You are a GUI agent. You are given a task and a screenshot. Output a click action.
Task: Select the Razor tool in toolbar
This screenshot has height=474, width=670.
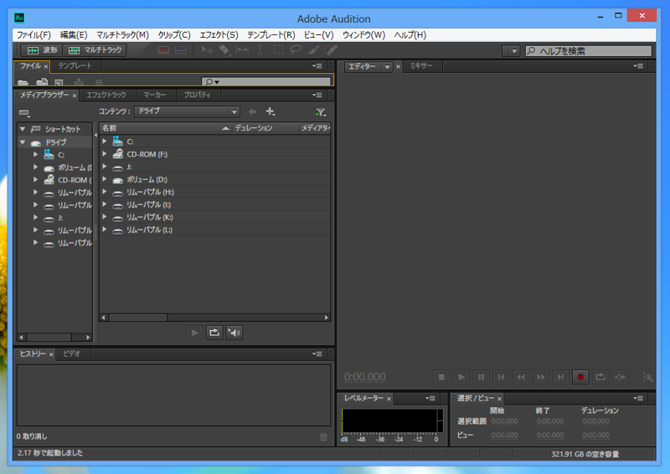[x=224, y=50]
